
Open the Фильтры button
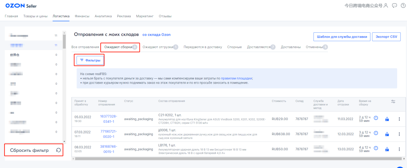90,60
